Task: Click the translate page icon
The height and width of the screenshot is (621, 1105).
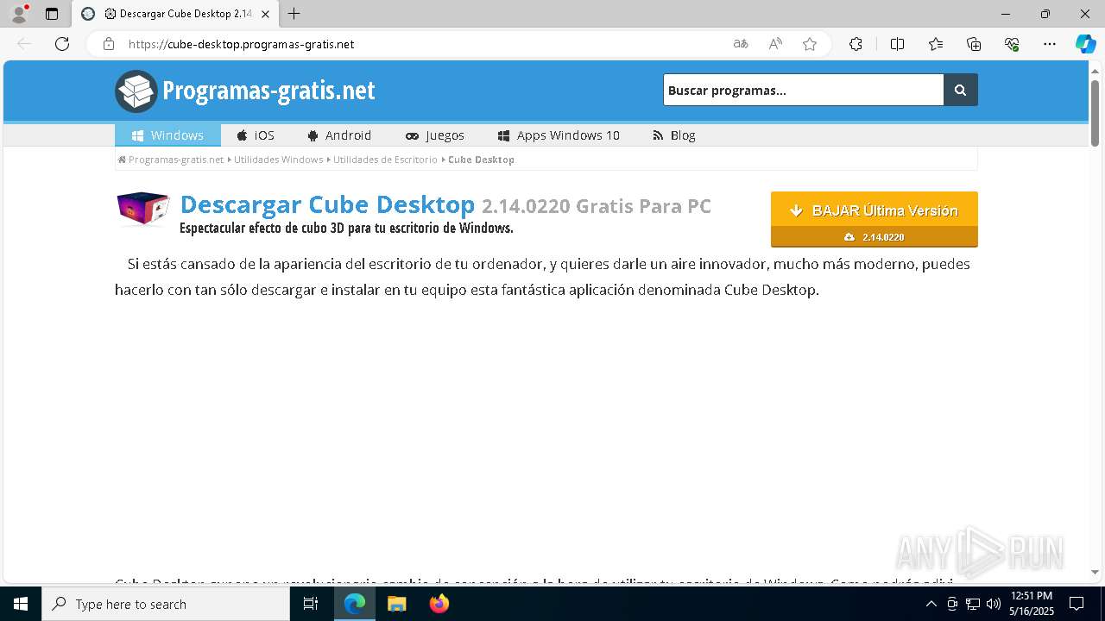Action: pyautogui.click(x=741, y=44)
